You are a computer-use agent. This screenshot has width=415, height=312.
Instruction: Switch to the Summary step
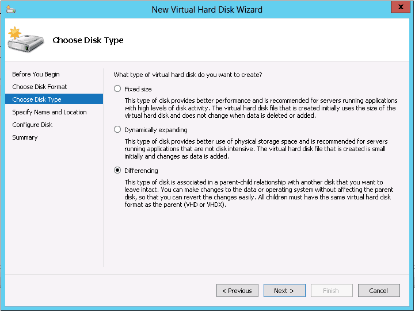(x=25, y=137)
